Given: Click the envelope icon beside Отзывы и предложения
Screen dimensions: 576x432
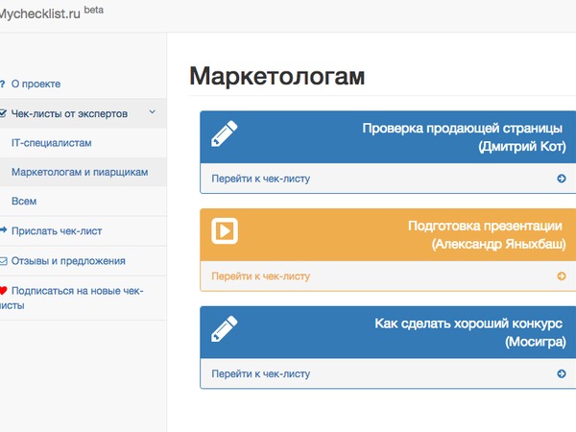Looking at the screenshot, I should pos(3,261).
